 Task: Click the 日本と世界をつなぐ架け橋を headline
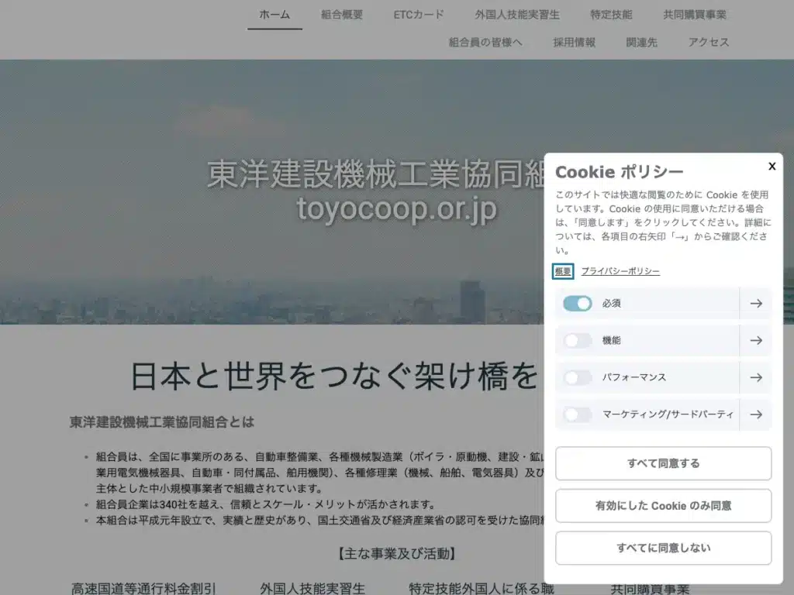click(335, 377)
